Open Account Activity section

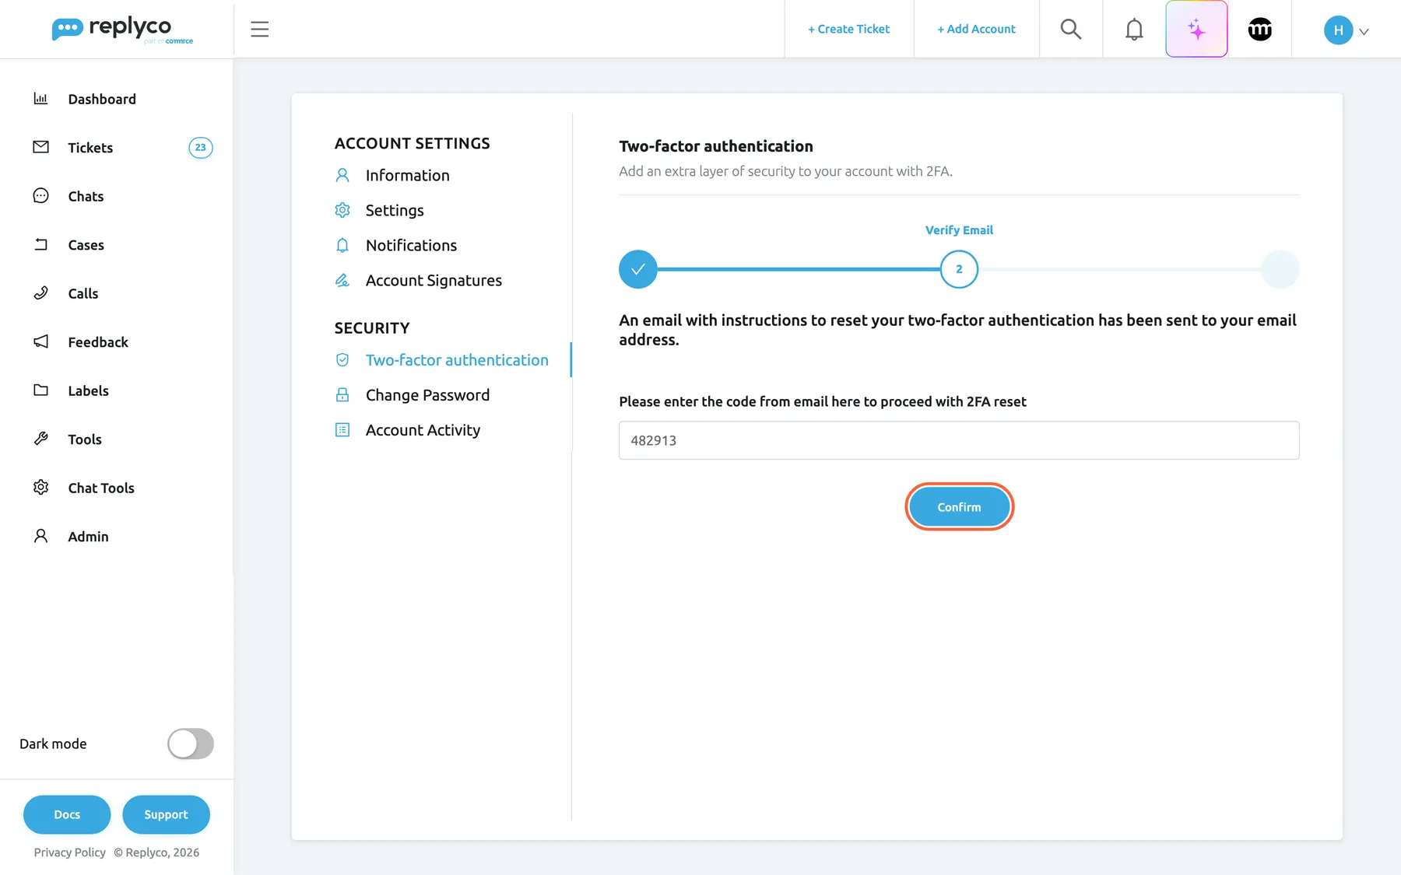tap(423, 430)
